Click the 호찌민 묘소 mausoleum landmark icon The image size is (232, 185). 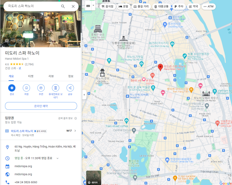pos(98,29)
